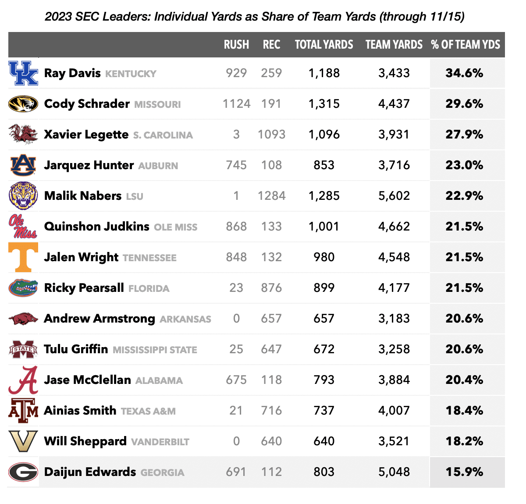Click the TOTAL YARDS column header
The width and height of the screenshot is (526, 504).
click(x=324, y=45)
